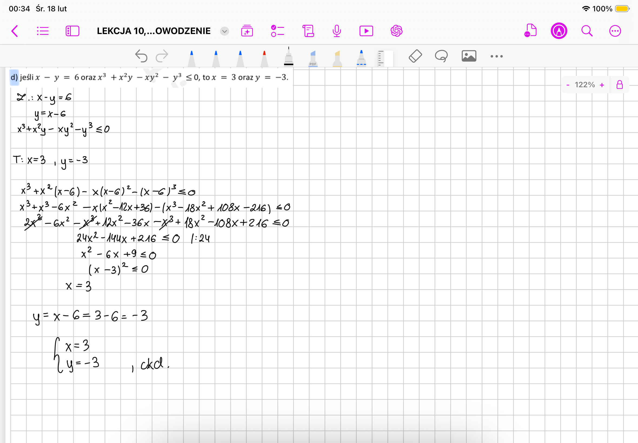Open the presentation play mode
Viewport: 638px width, 443px height.
pos(366,31)
